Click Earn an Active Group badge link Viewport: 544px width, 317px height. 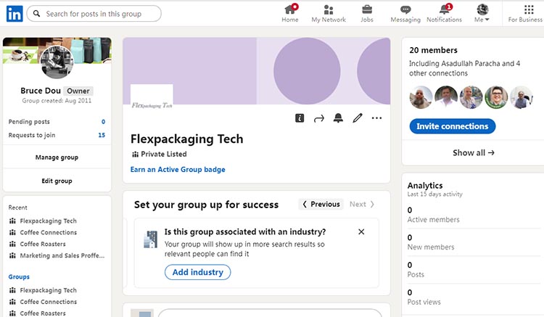click(x=178, y=170)
